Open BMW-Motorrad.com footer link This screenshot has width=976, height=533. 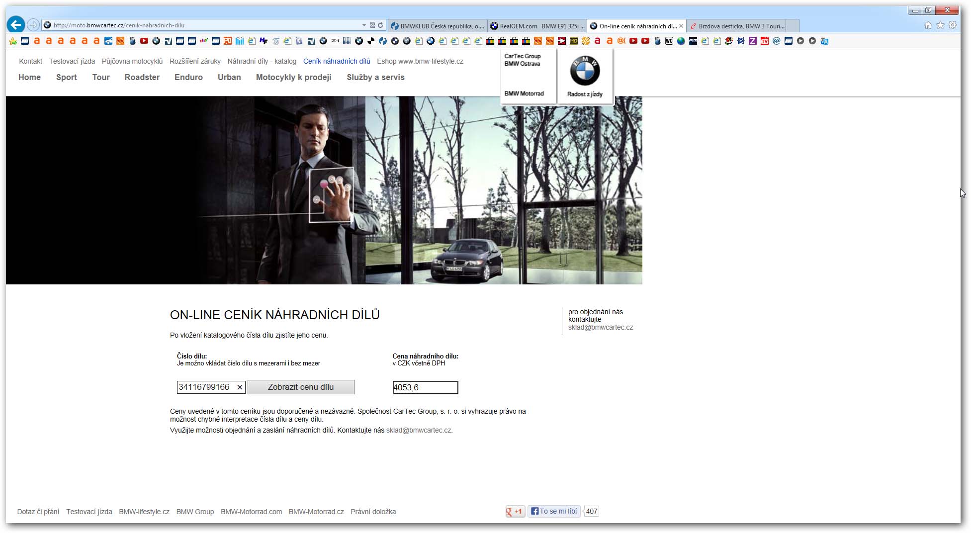pos(252,512)
